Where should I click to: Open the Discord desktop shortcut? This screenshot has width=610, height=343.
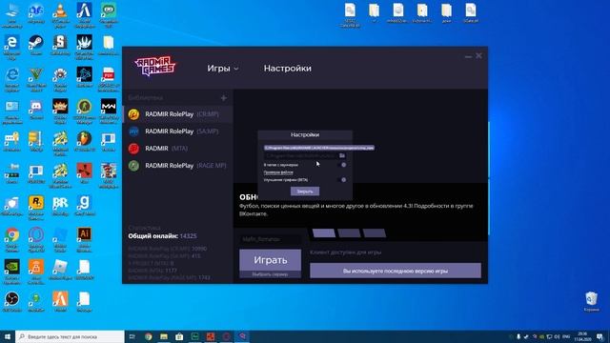point(36,109)
